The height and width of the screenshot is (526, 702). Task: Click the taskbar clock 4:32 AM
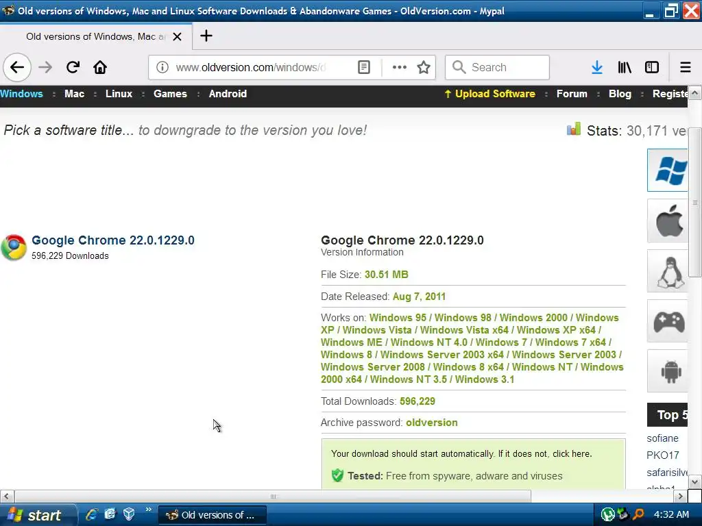click(x=671, y=514)
